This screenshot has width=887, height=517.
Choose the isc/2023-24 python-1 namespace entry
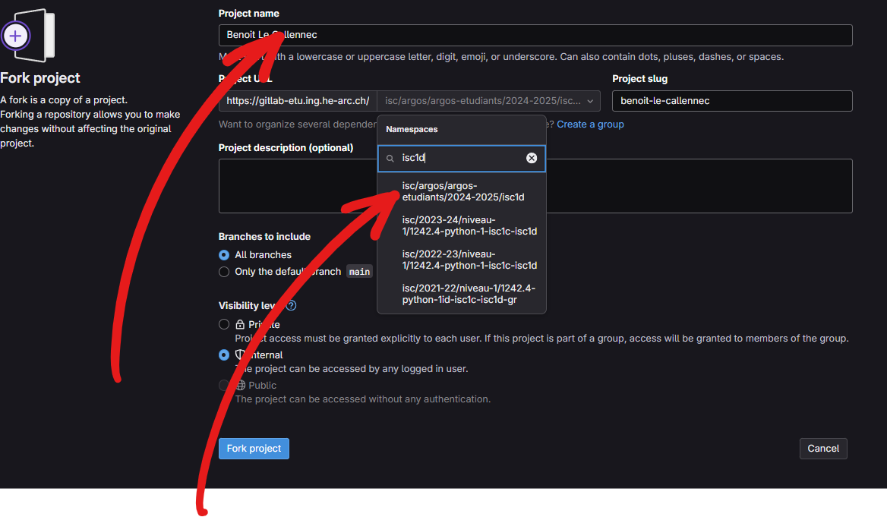tap(469, 225)
